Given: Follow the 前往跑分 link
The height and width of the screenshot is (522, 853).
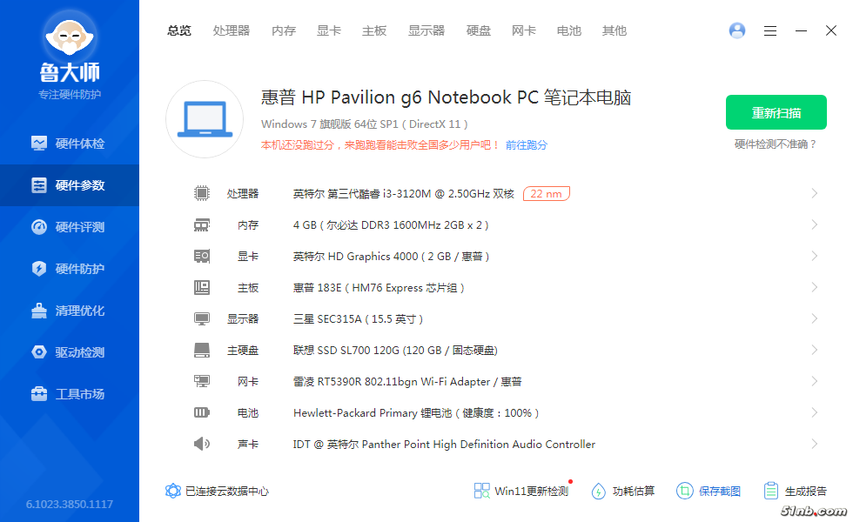Looking at the screenshot, I should point(527,145).
